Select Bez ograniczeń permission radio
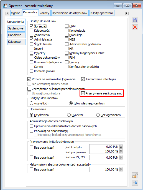The width and height of the screenshot is (143, 190). [x=98, y=115]
